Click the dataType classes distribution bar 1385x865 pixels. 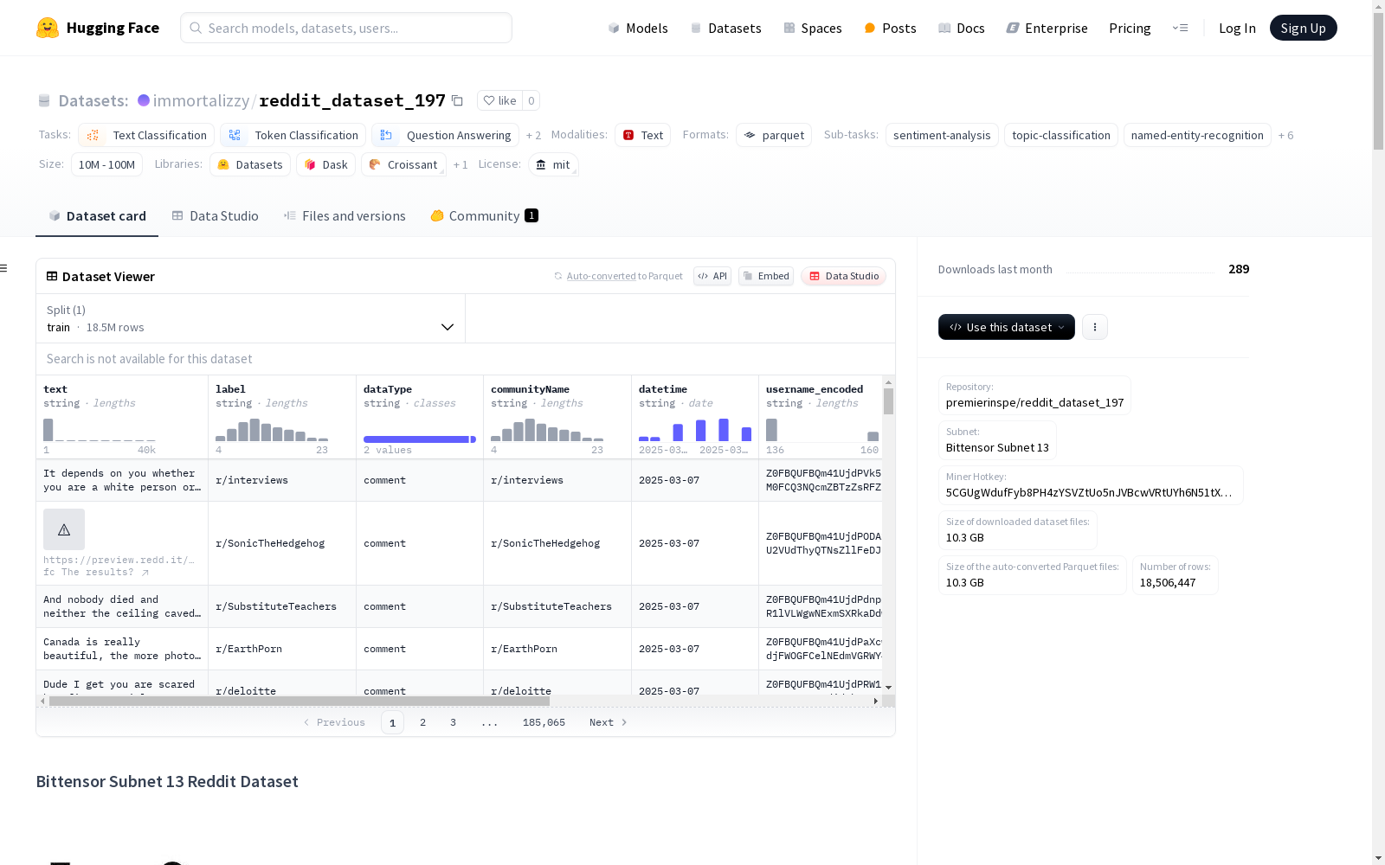[420, 439]
